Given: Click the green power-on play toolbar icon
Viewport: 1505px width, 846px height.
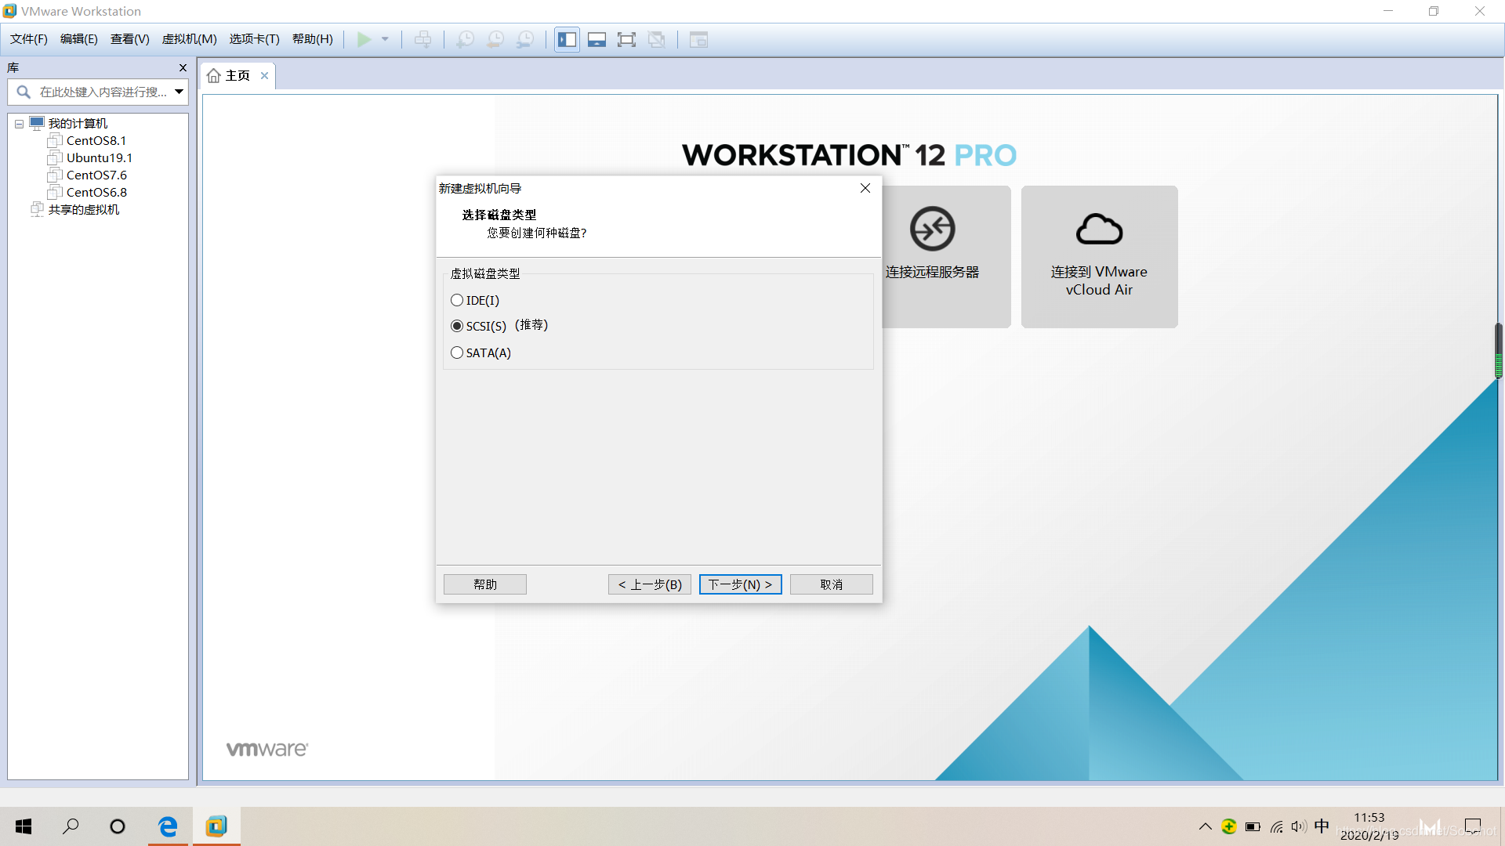Looking at the screenshot, I should 364,39.
